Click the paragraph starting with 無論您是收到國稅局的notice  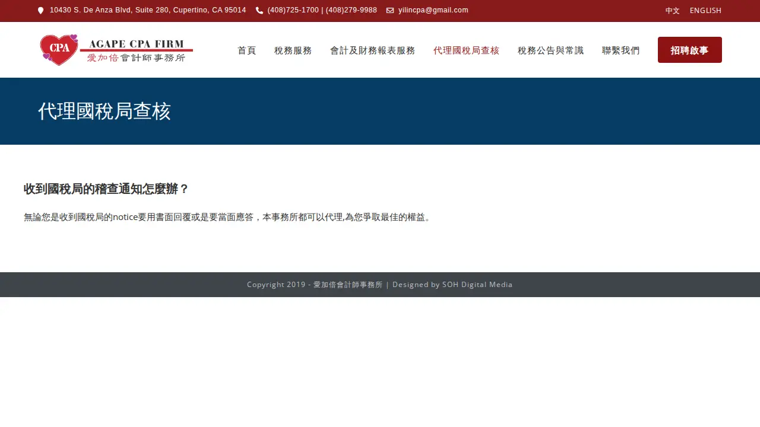pyautogui.click(x=227, y=217)
